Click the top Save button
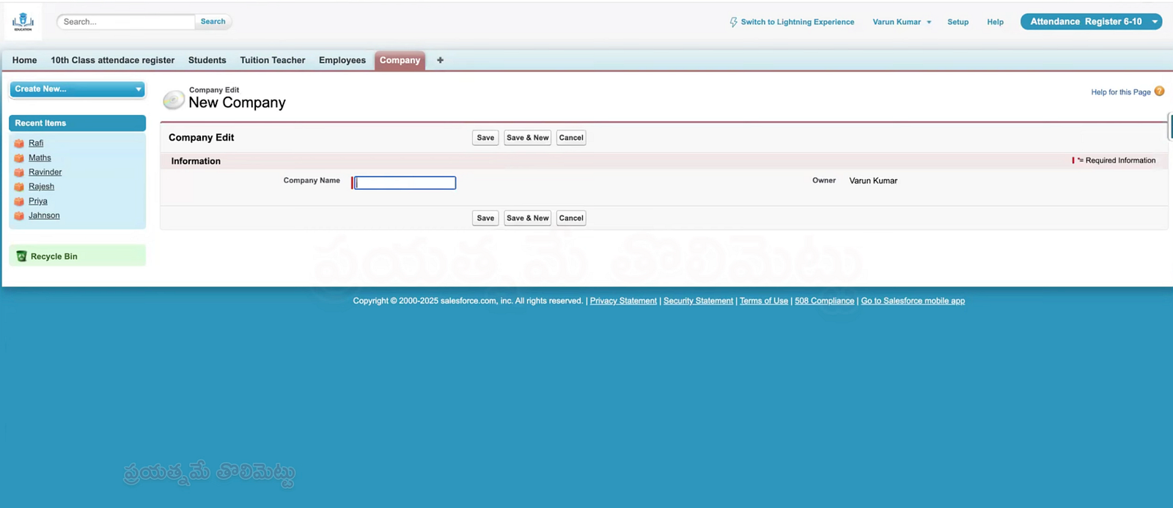1173x508 pixels. click(485, 138)
